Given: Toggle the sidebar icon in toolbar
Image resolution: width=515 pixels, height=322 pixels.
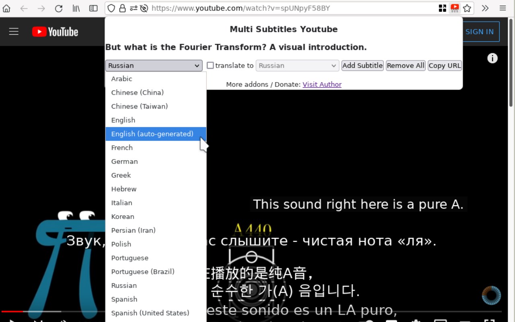Looking at the screenshot, I should 93,8.
